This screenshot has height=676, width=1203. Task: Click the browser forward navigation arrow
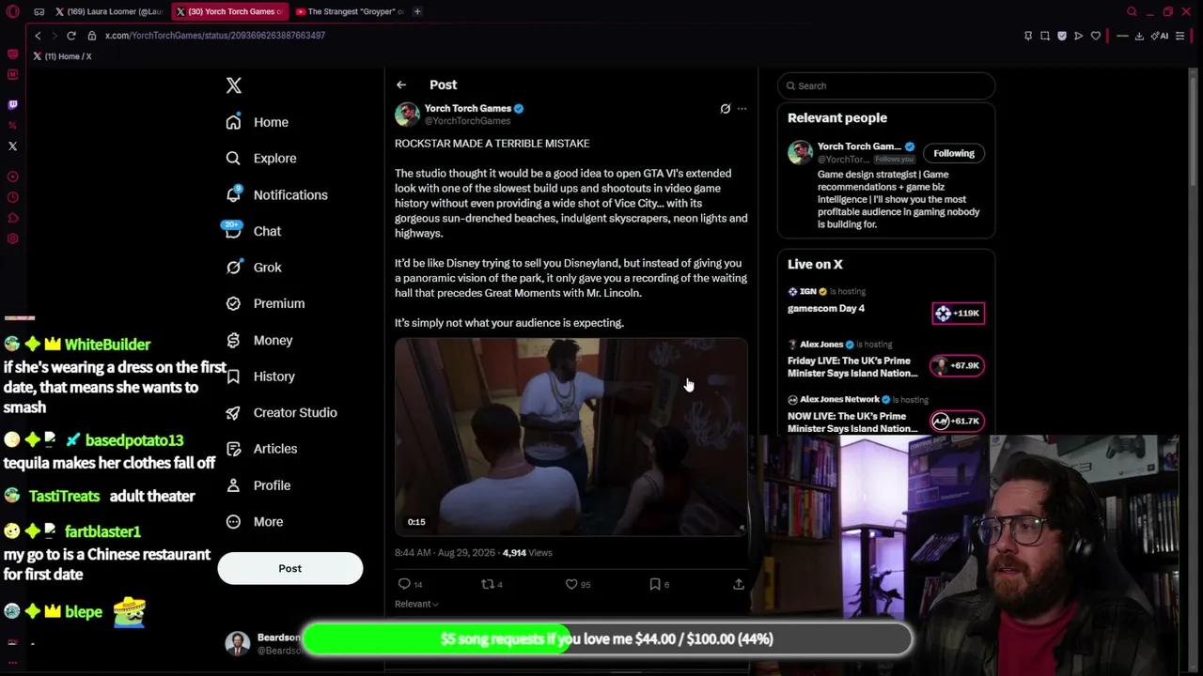pyautogui.click(x=54, y=36)
